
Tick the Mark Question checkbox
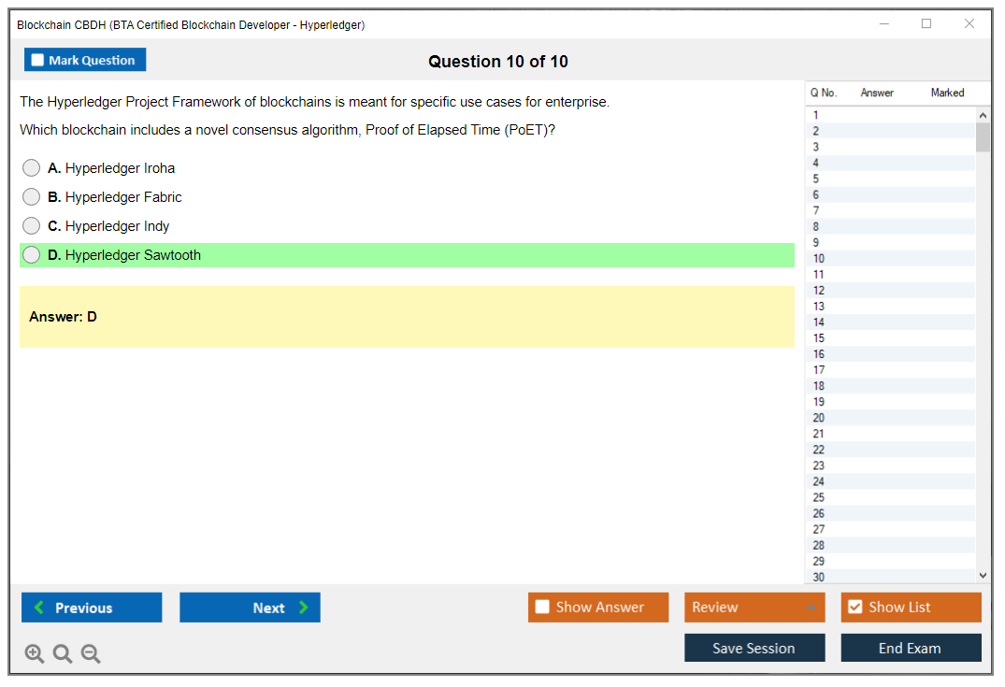tap(38, 61)
